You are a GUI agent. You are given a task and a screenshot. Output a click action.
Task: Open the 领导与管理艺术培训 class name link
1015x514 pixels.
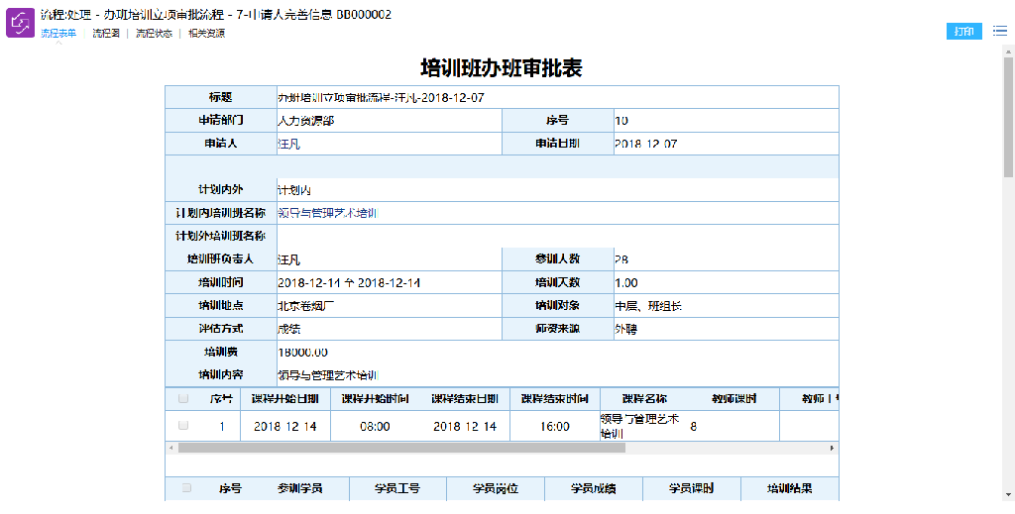pyautogui.click(x=327, y=213)
